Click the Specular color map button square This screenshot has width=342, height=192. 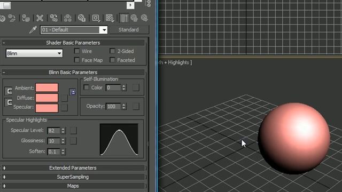pyautogui.click(x=64, y=108)
